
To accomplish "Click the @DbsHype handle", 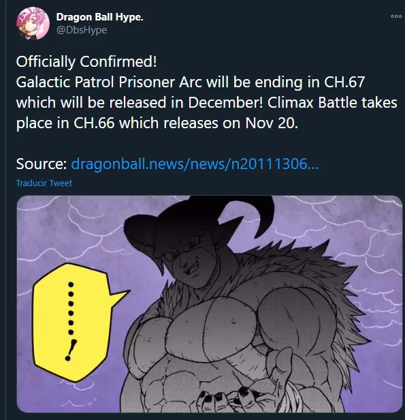I will click(x=82, y=30).
